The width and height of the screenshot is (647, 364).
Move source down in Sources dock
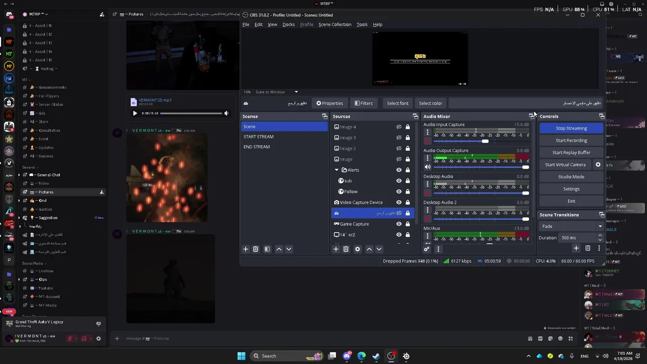[x=379, y=249]
